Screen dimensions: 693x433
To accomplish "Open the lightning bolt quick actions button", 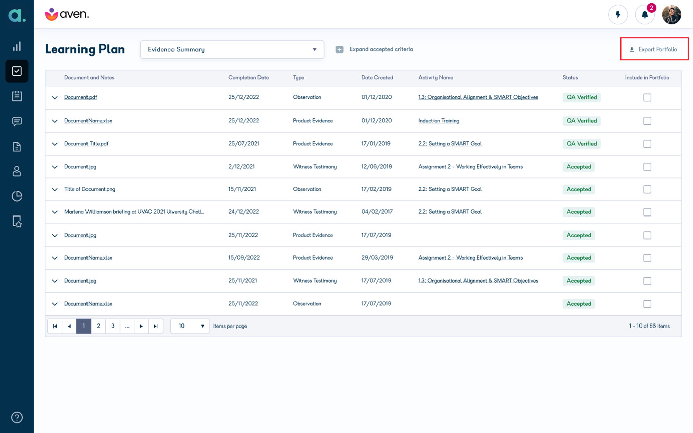I will coord(618,15).
